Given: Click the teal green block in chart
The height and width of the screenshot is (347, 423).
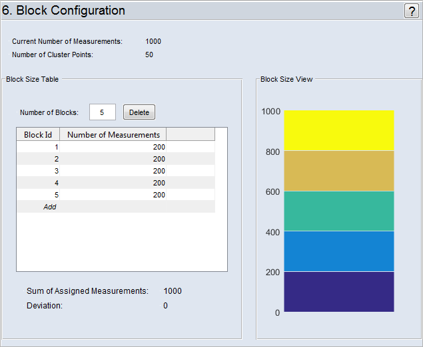Looking at the screenshot, I should click(339, 211).
